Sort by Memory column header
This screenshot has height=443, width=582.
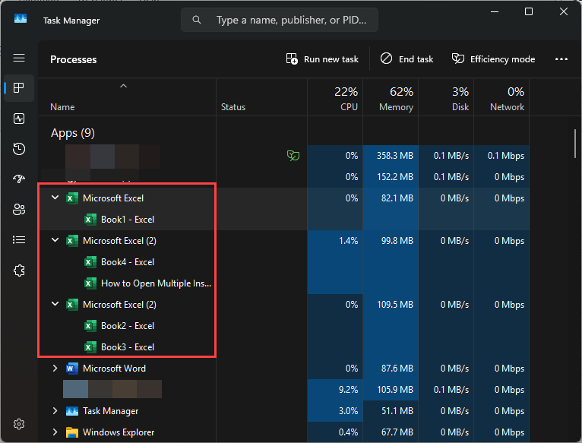coord(391,99)
